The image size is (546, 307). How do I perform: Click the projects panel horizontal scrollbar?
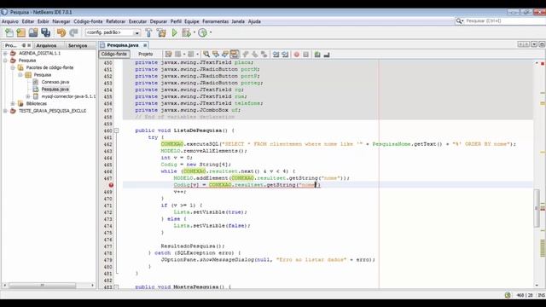(x=42, y=286)
